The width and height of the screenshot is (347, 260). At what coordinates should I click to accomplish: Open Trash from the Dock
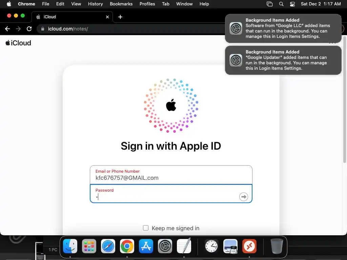[x=277, y=246]
